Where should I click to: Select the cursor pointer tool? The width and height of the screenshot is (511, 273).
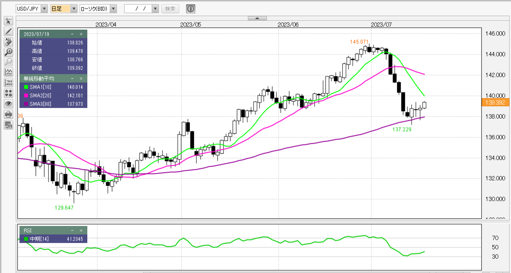pos(9,21)
